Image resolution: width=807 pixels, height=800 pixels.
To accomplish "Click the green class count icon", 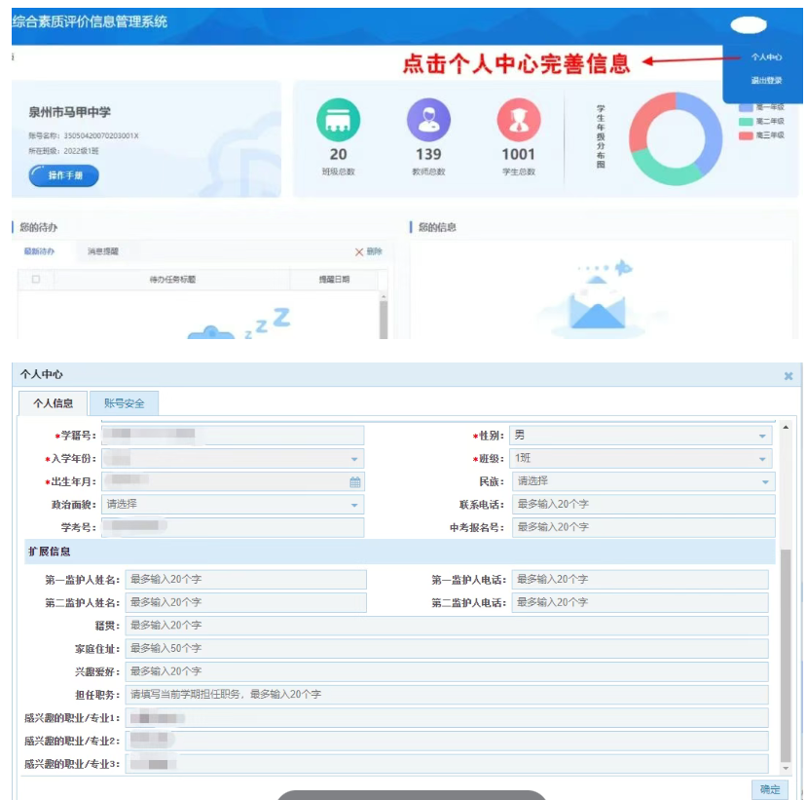I will [x=338, y=120].
